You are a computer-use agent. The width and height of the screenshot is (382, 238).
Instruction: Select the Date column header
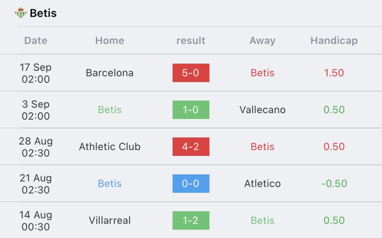click(x=36, y=40)
